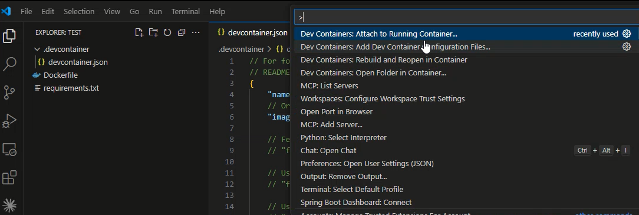Open the View menu
The width and height of the screenshot is (639, 215).
coord(111,11)
